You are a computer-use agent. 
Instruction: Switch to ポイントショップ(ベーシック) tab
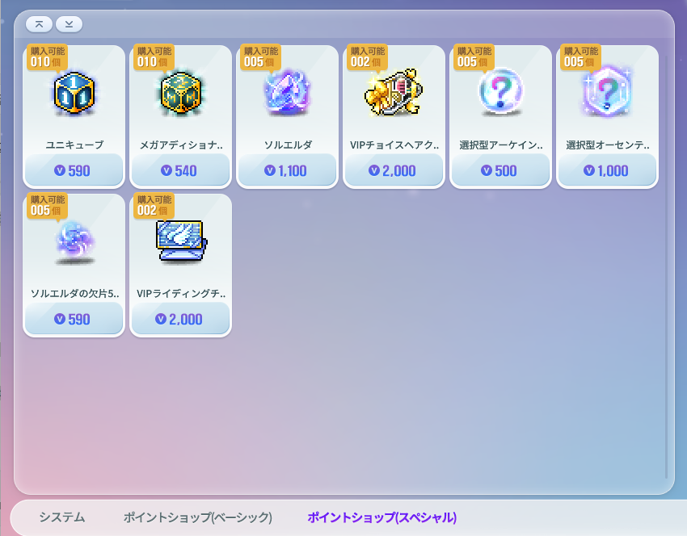click(x=197, y=517)
